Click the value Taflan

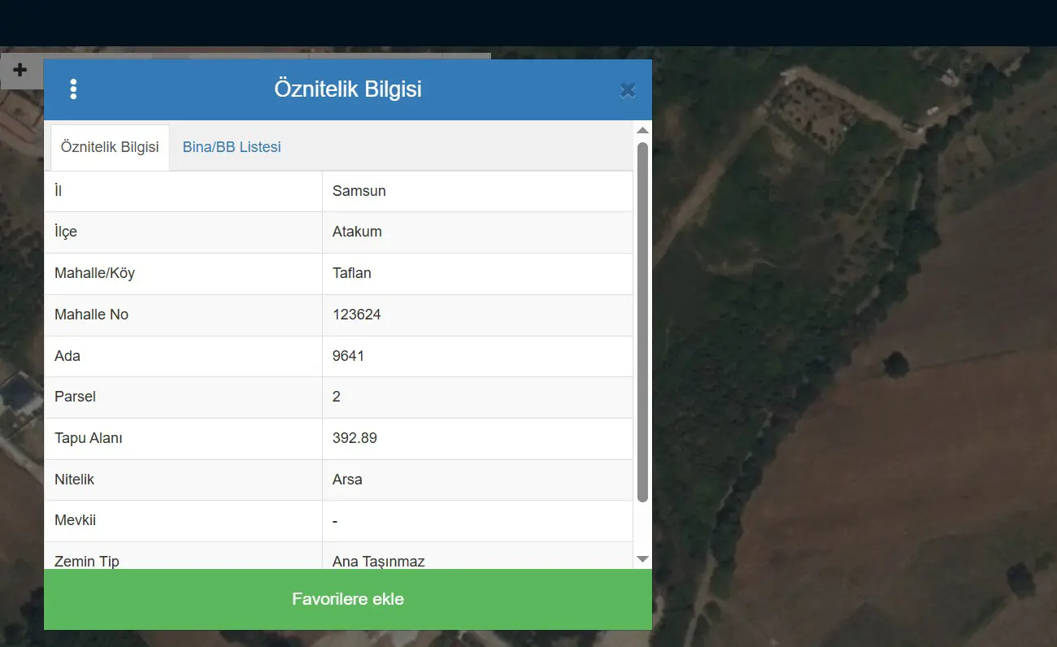click(352, 273)
